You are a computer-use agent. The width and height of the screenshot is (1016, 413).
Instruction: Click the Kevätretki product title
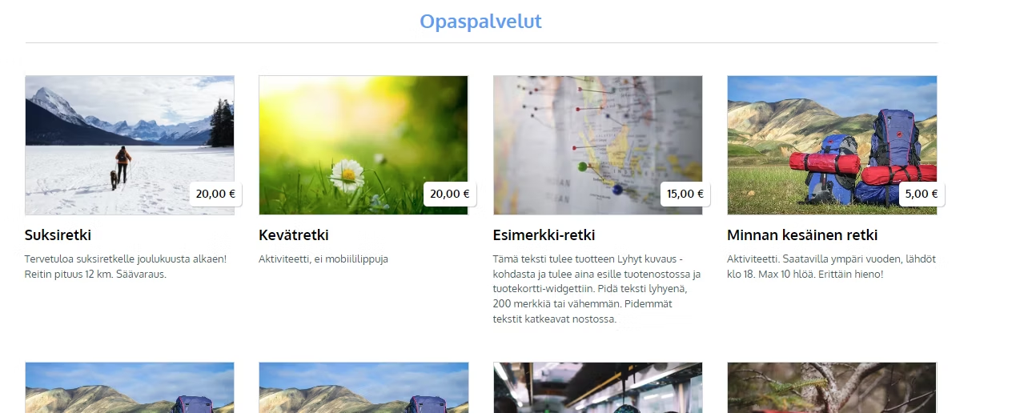[294, 235]
